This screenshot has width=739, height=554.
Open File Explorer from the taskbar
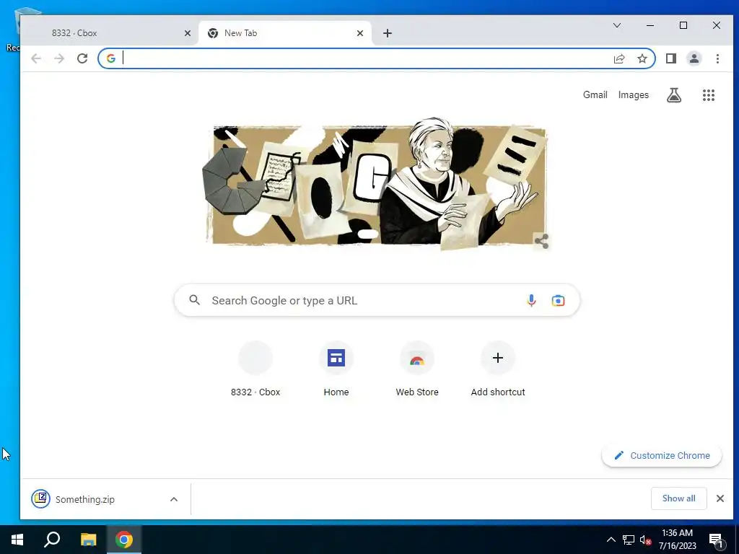click(88, 540)
